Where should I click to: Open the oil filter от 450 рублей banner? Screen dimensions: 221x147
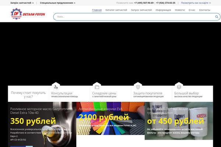(x=179, y=121)
